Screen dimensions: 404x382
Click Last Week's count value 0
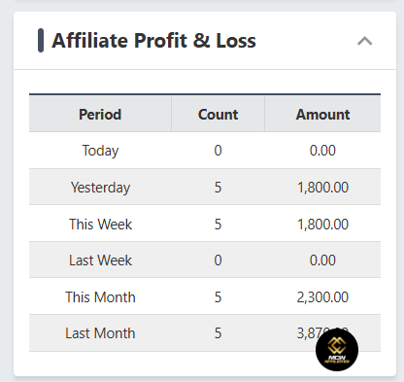tap(218, 260)
